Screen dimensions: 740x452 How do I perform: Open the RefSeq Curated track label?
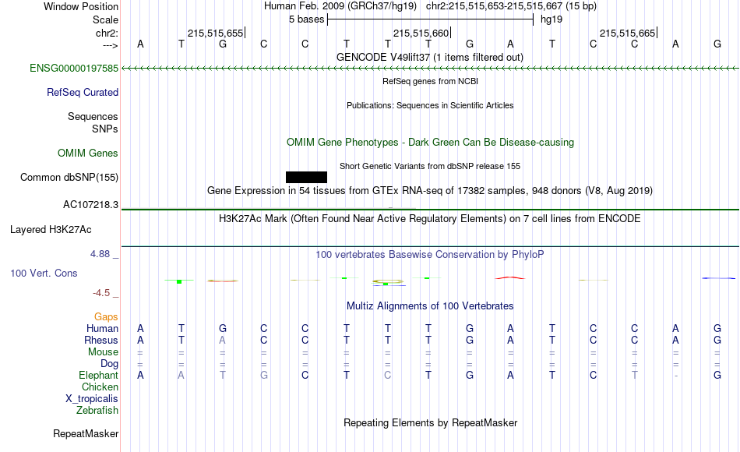[83, 92]
